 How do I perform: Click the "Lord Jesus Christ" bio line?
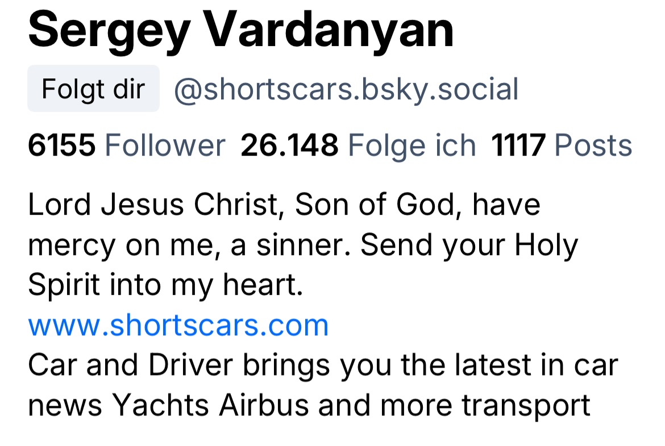pos(284,205)
